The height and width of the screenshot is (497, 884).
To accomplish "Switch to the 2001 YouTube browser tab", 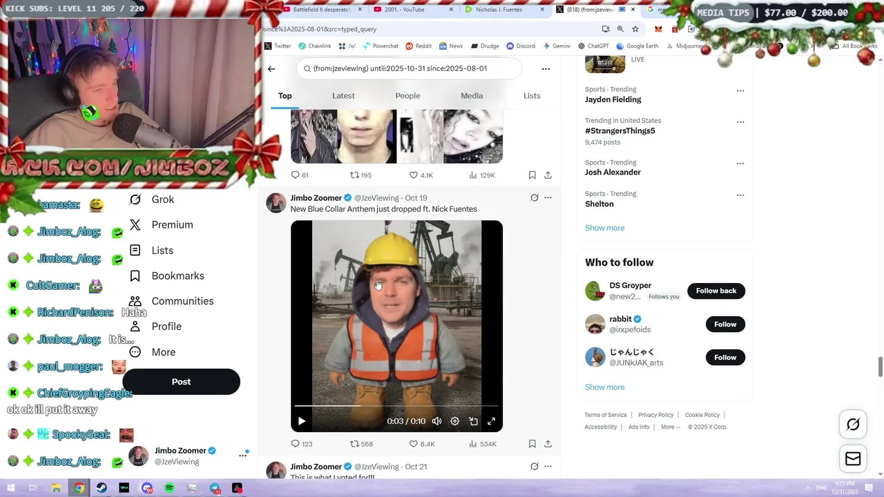I will 414,10.
